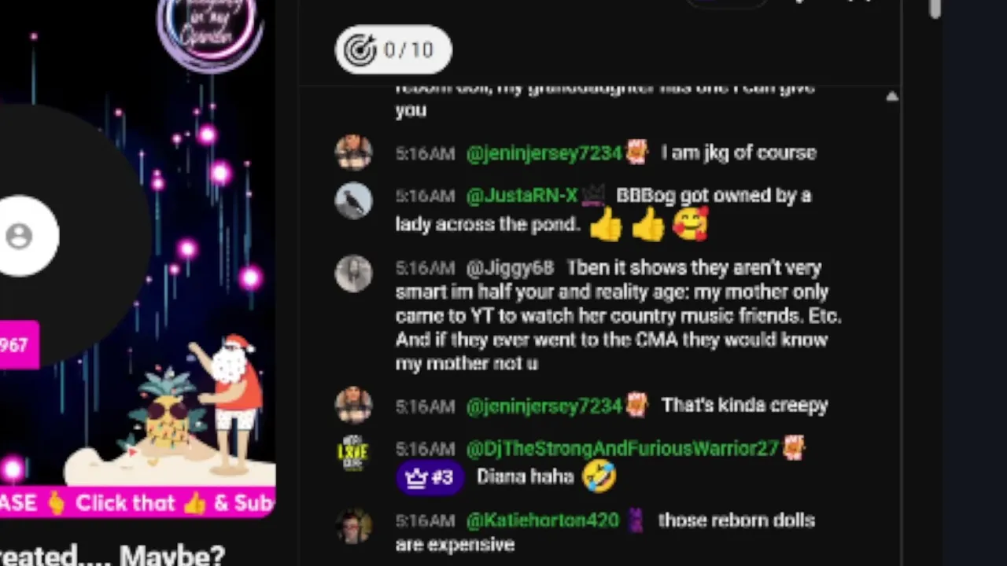1007x566 pixels.
Task: Click Jiggy68's profile picture
Action: (353, 273)
